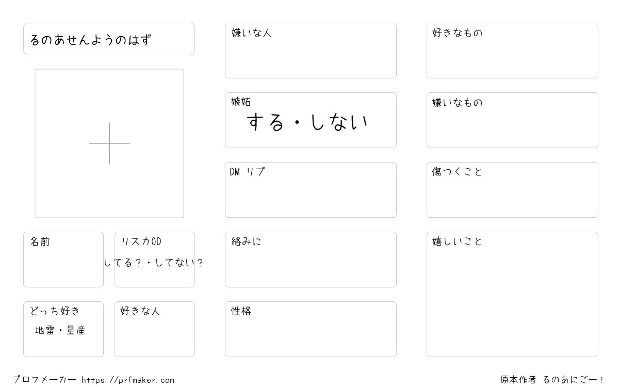The width and height of the screenshot is (619, 387).
Task: Click the 性格 personality box
Action: point(311,329)
